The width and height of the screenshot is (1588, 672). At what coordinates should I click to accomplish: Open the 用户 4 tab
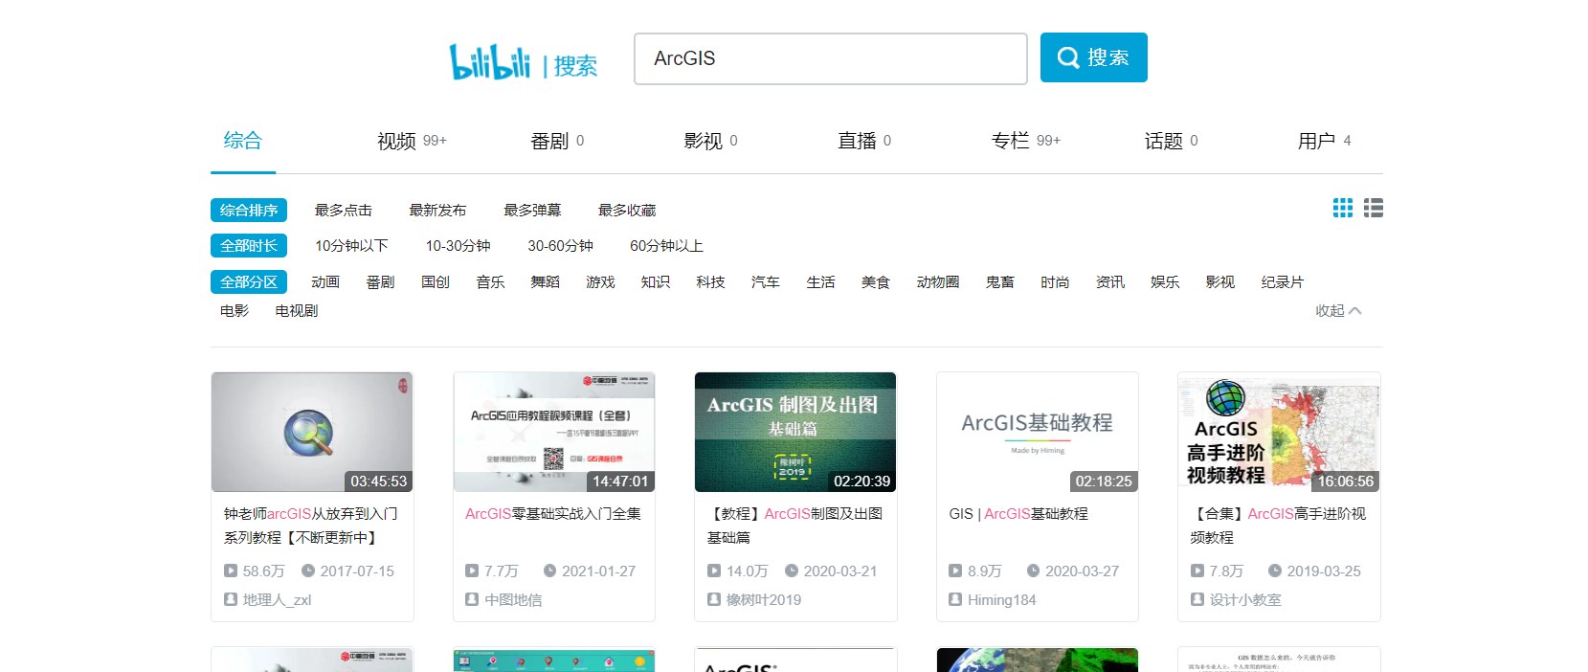click(1324, 141)
